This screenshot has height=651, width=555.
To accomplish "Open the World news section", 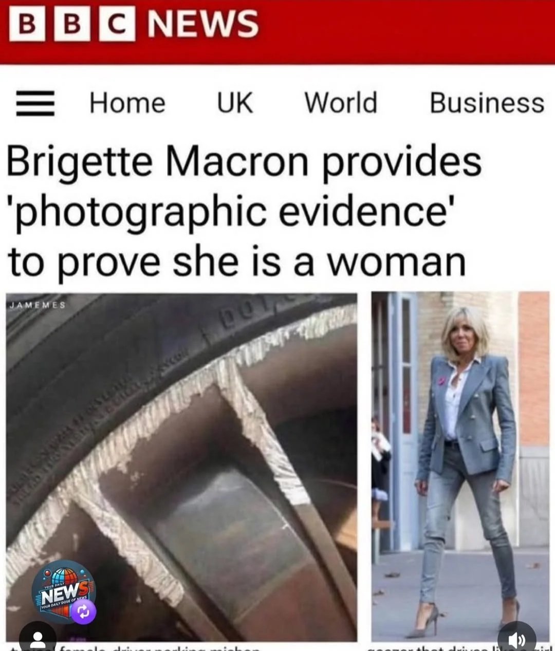I will coord(341,102).
